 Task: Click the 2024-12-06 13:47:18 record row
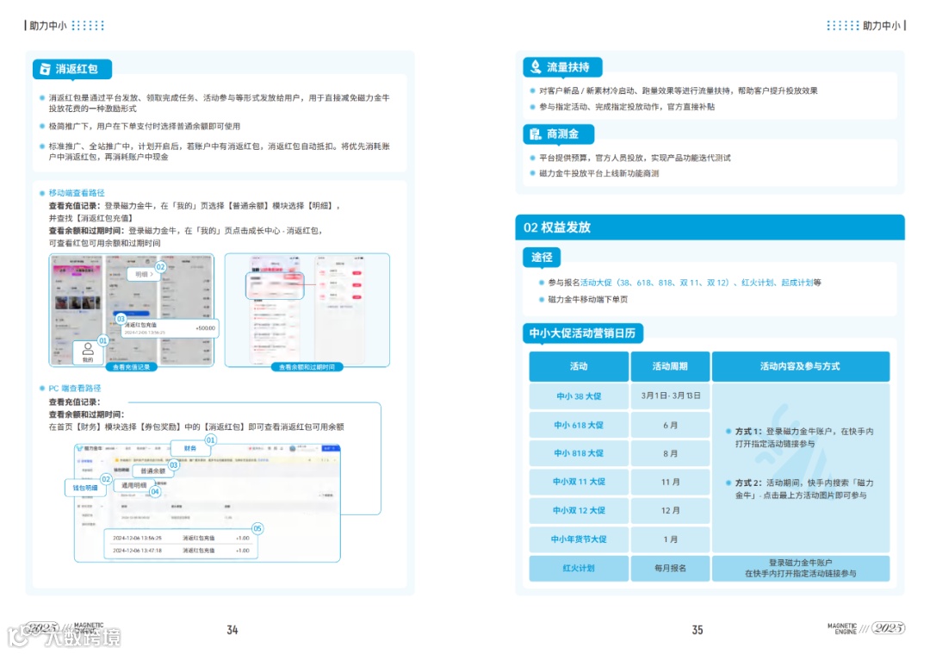(181, 551)
